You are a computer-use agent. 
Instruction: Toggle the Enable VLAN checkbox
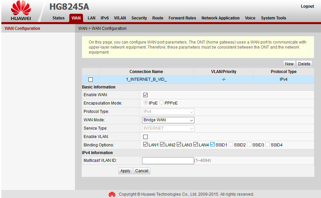tap(145, 137)
